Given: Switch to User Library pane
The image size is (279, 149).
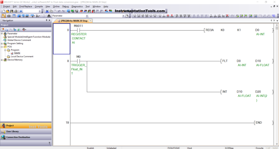Looking at the screenshot, I should coord(12,131).
